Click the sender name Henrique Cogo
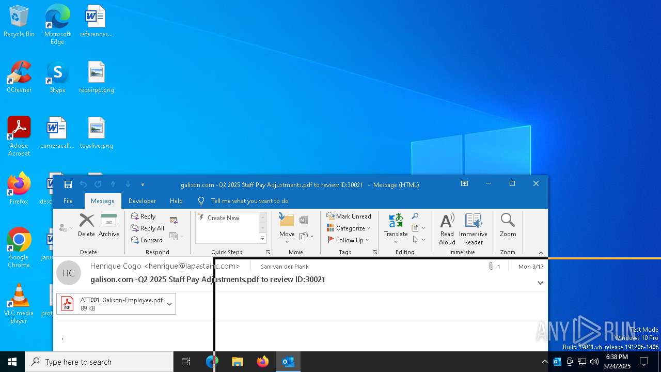The image size is (661, 372). [x=165, y=266]
